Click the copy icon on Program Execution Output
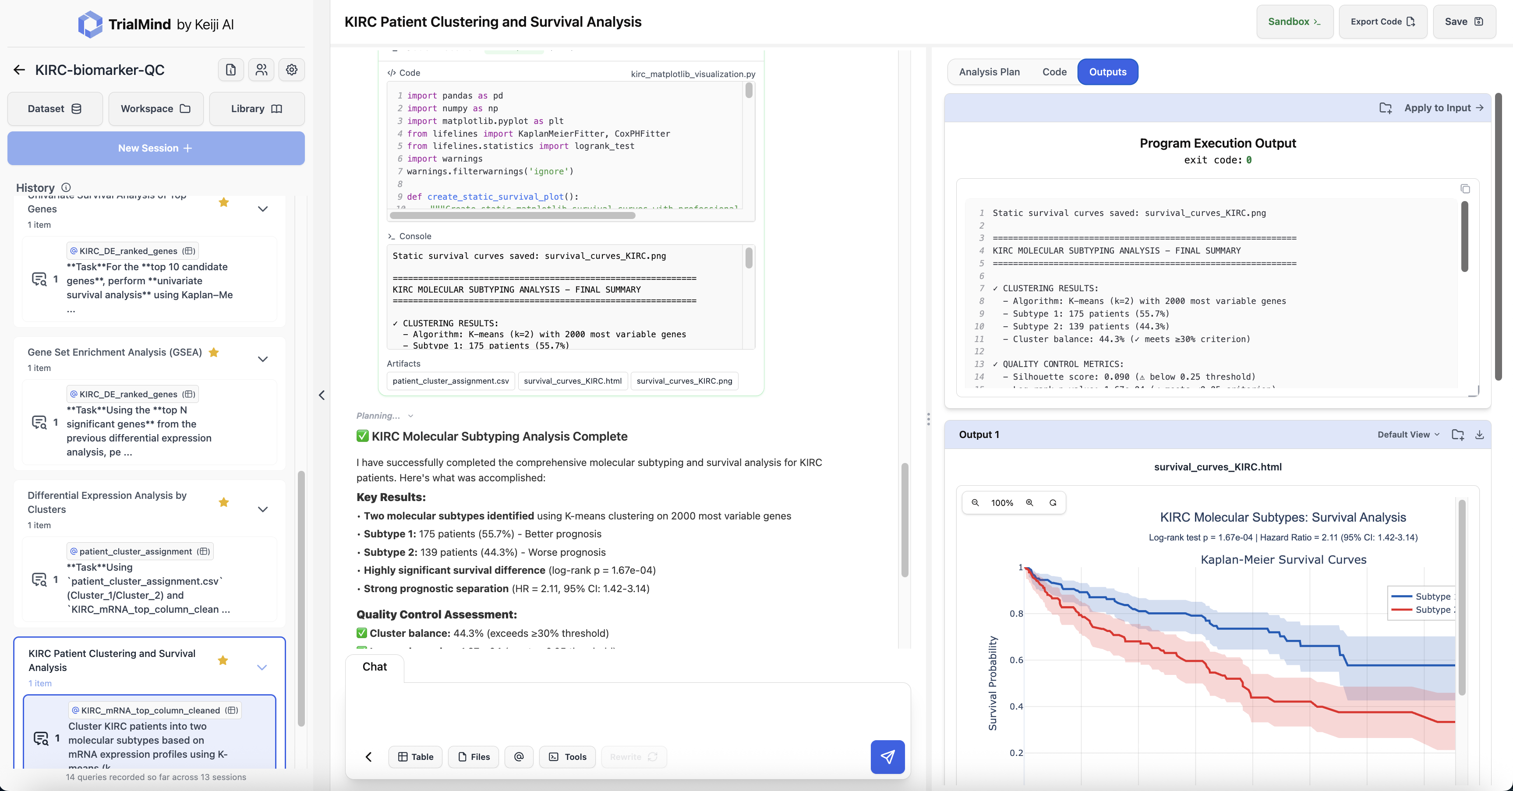This screenshot has height=791, width=1513. pyautogui.click(x=1465, y=189)
